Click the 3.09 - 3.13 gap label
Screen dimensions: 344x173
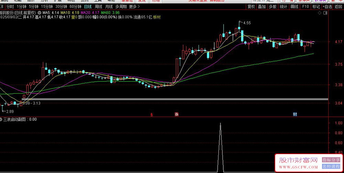pos(31,103)
